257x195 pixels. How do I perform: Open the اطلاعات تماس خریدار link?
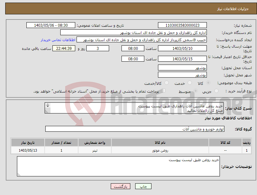(58, 40)
